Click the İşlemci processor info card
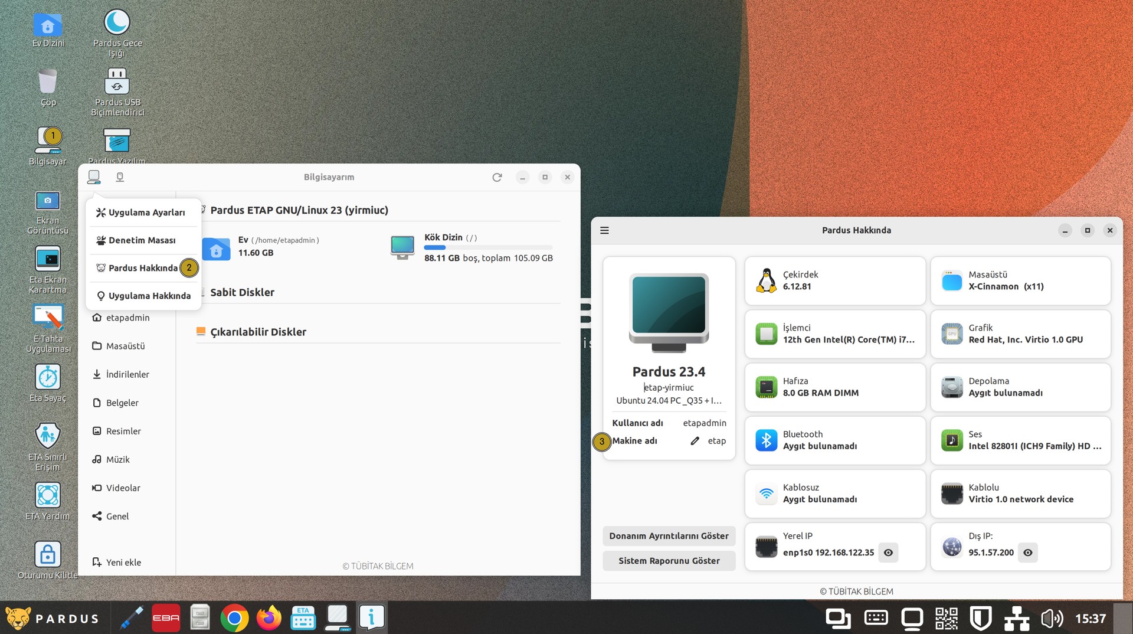 coord(835,334)
